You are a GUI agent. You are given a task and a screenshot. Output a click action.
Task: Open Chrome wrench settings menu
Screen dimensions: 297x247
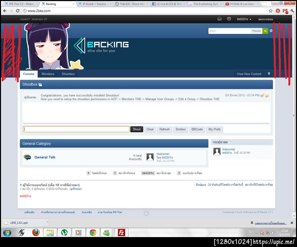(x=292, y=11)
